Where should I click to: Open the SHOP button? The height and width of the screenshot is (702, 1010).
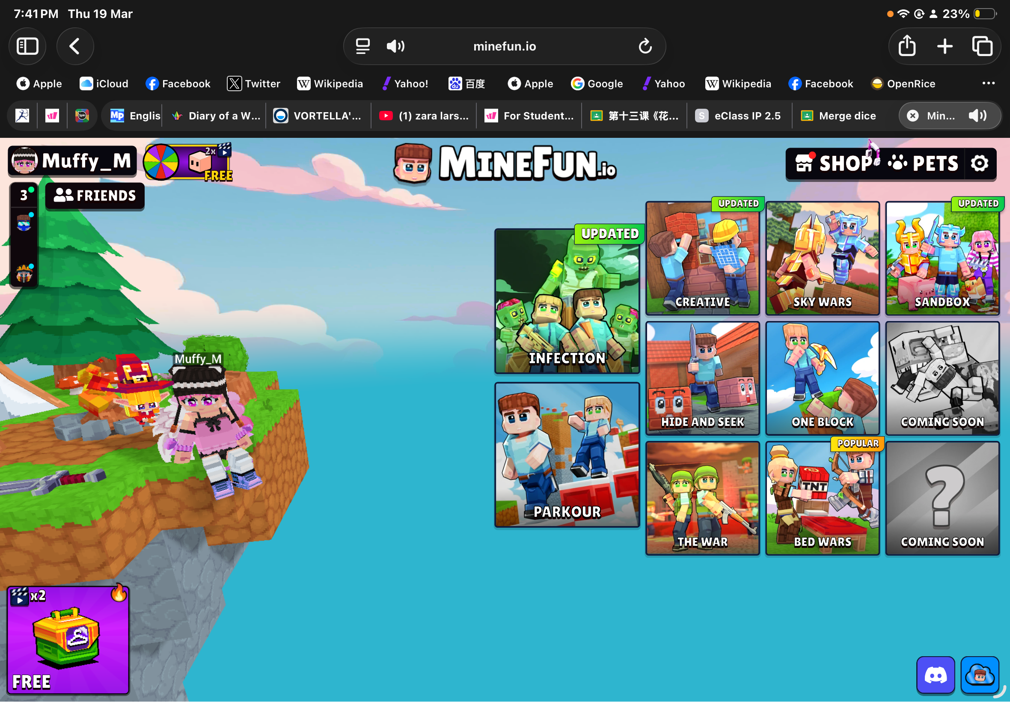tap(833, 164)
